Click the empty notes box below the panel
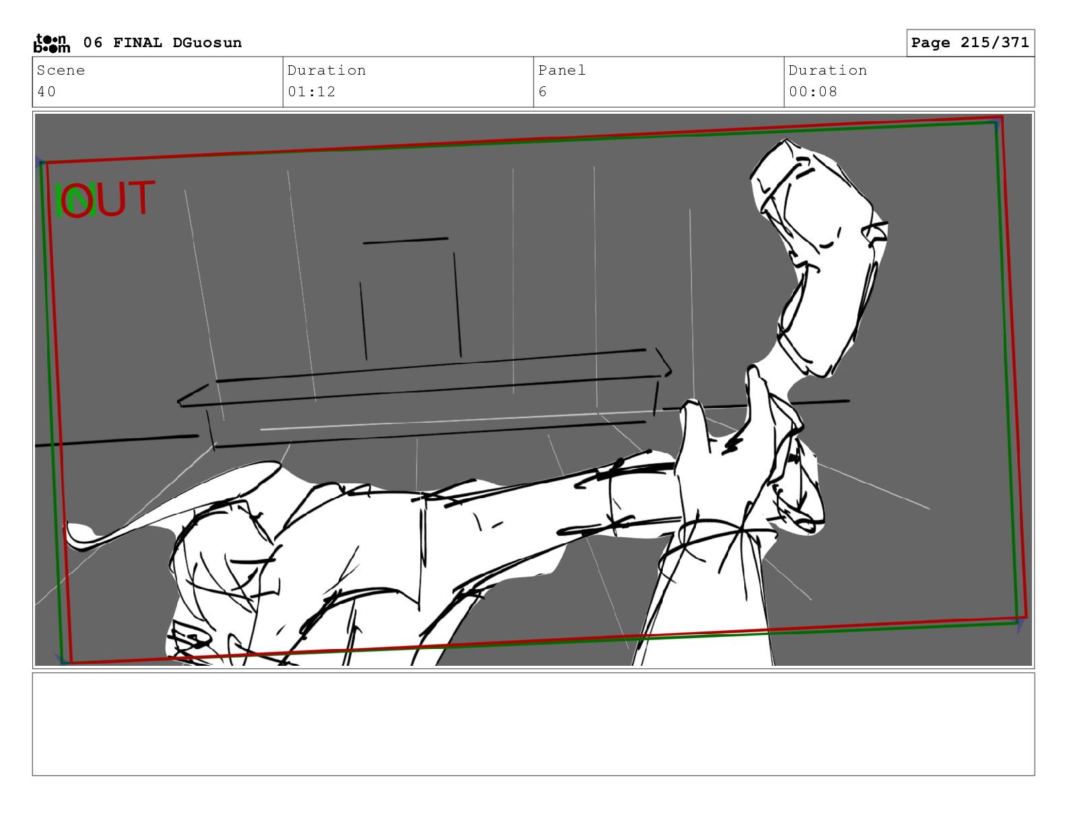The height and width of the screenshot is (824, 1067). pyautogui.click(x=533, y=724)
